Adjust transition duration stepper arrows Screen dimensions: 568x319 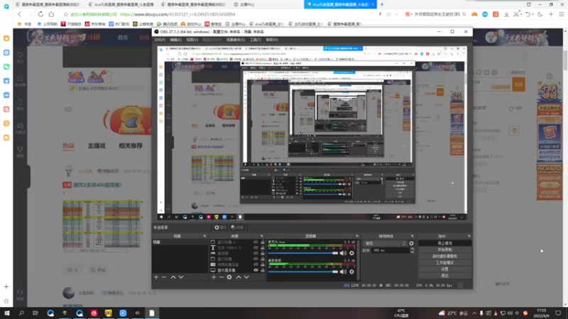(412, 250)
